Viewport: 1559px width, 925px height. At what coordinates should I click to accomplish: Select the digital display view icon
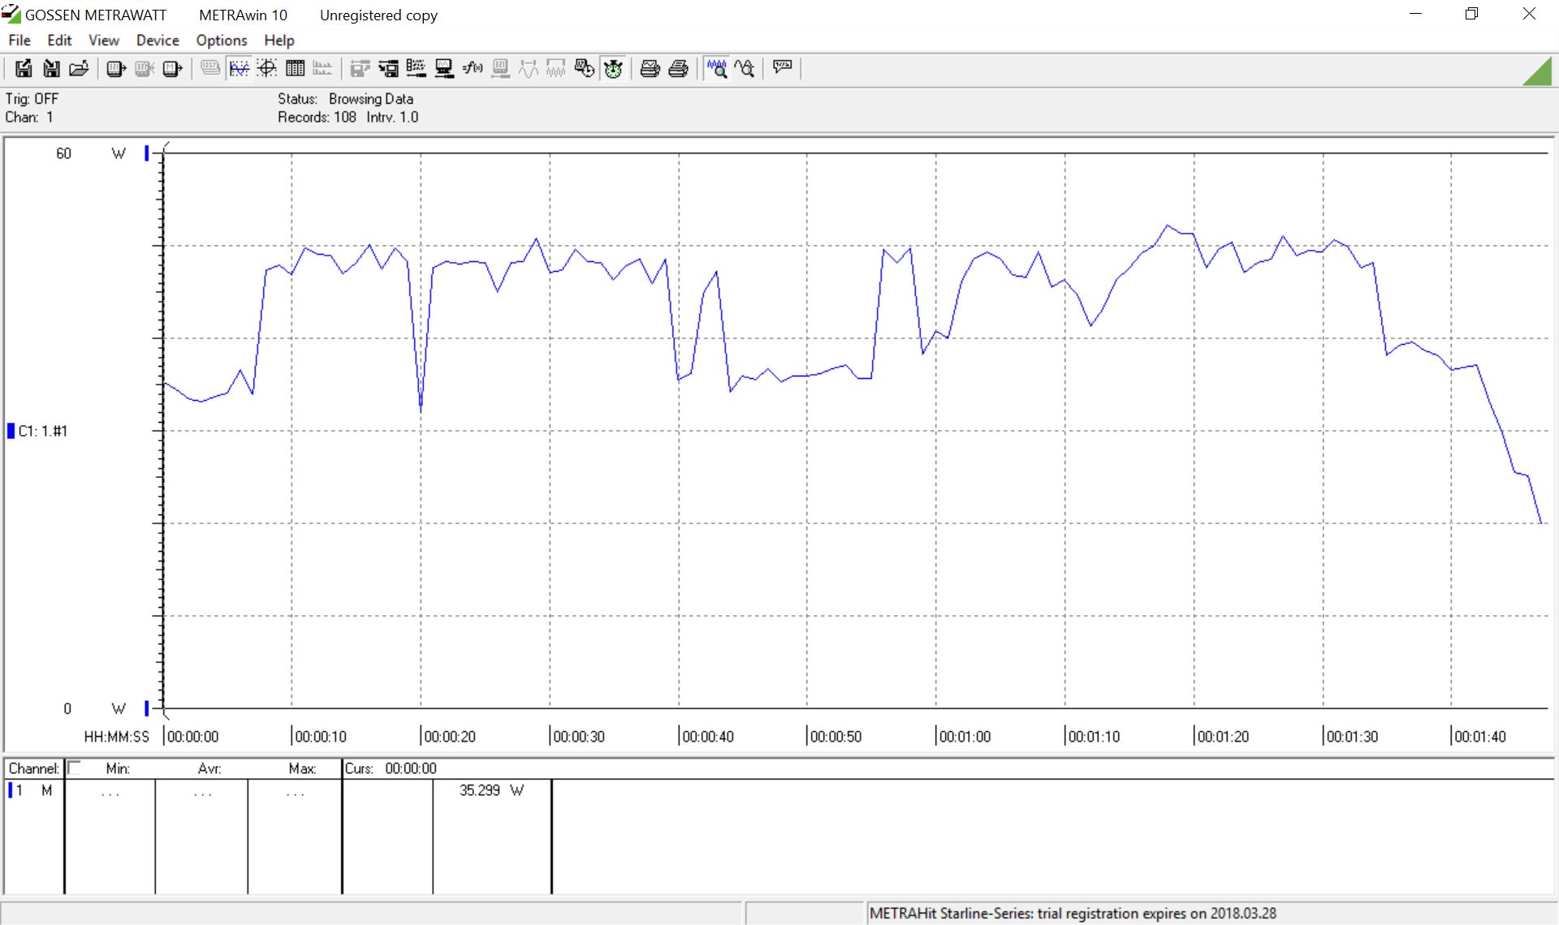(210, 68)
